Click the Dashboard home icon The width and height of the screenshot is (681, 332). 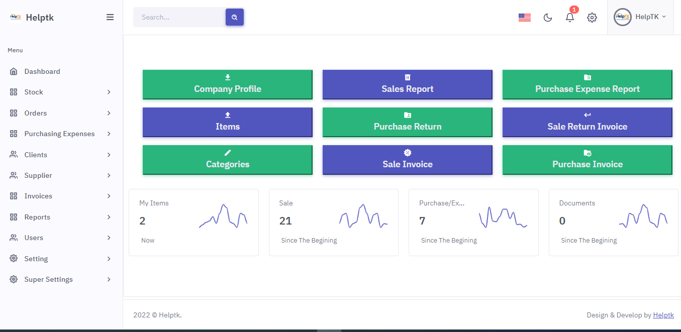(14, 72)
